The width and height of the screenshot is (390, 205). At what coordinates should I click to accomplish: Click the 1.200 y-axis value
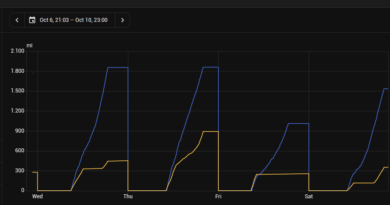tap(17, 111)
